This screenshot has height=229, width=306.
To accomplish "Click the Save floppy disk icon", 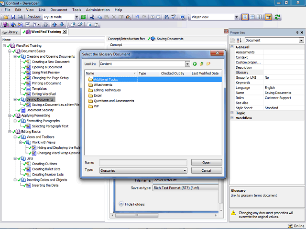I will (13, 17).
